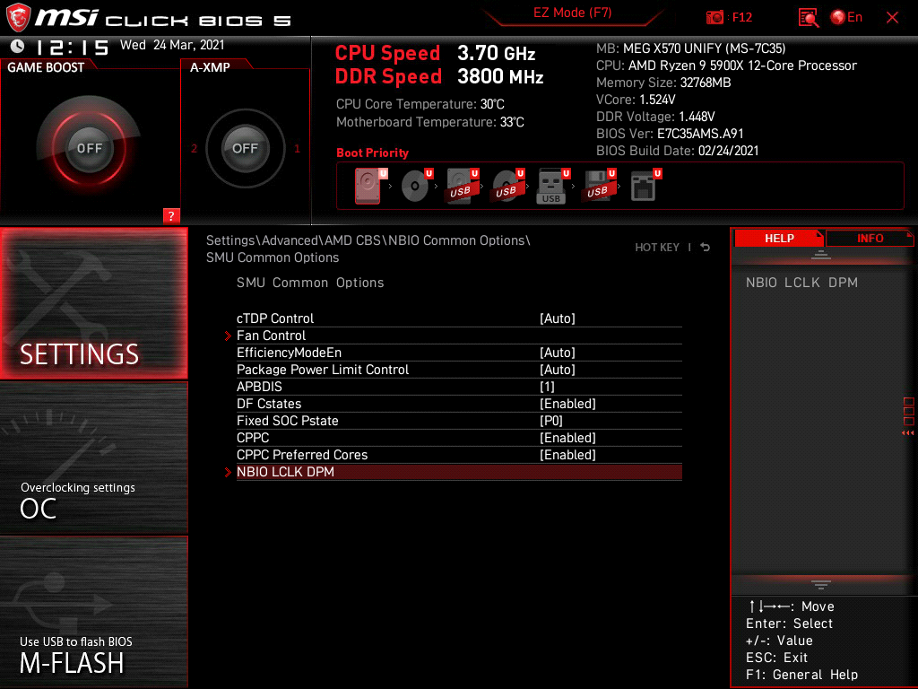This screenshot has width=918, height=689.
Task: Switch to the INFO tab
Action: [x=870, y=239]
